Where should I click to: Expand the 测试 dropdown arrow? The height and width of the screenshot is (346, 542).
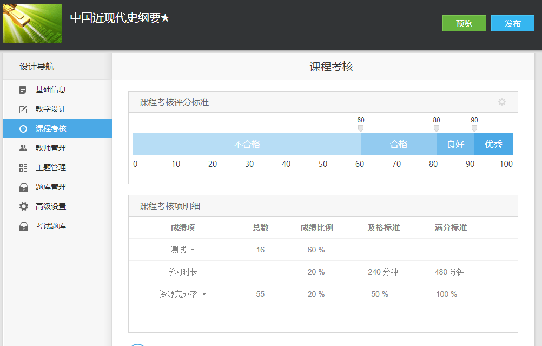[x=193, y=250]
